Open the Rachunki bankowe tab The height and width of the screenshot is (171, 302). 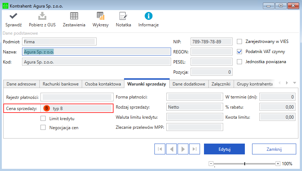point(60,84)
